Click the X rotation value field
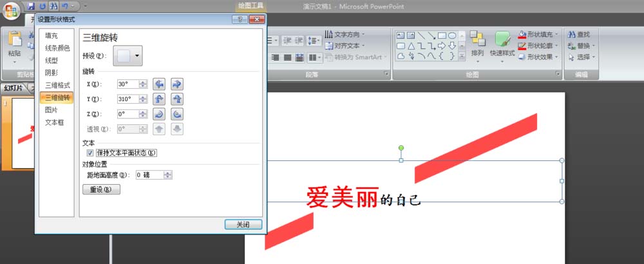This screenshot has width=644, height=264. pos(128,84)
